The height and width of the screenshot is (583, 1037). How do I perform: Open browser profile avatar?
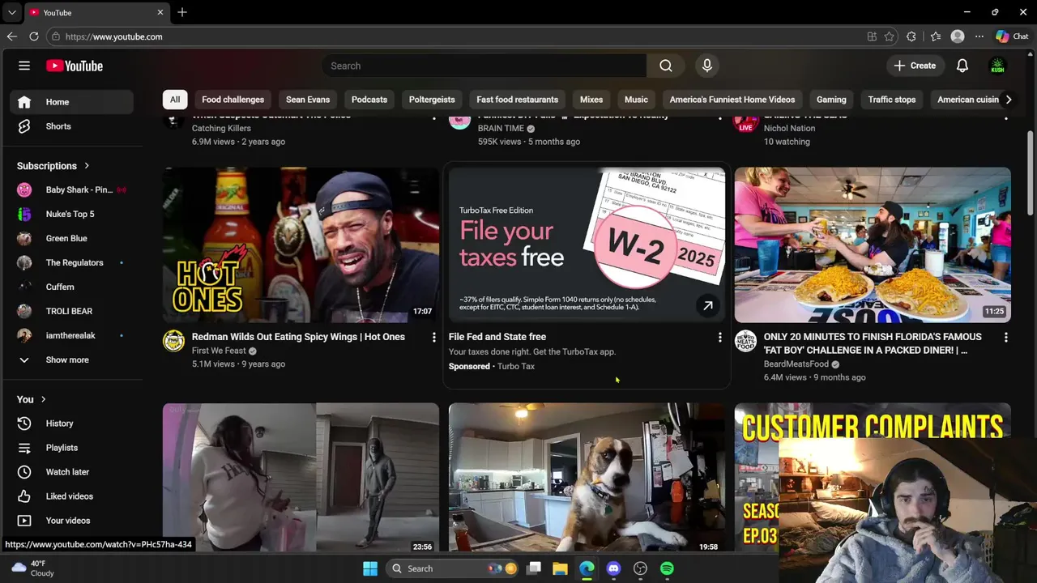coord(958,36)
